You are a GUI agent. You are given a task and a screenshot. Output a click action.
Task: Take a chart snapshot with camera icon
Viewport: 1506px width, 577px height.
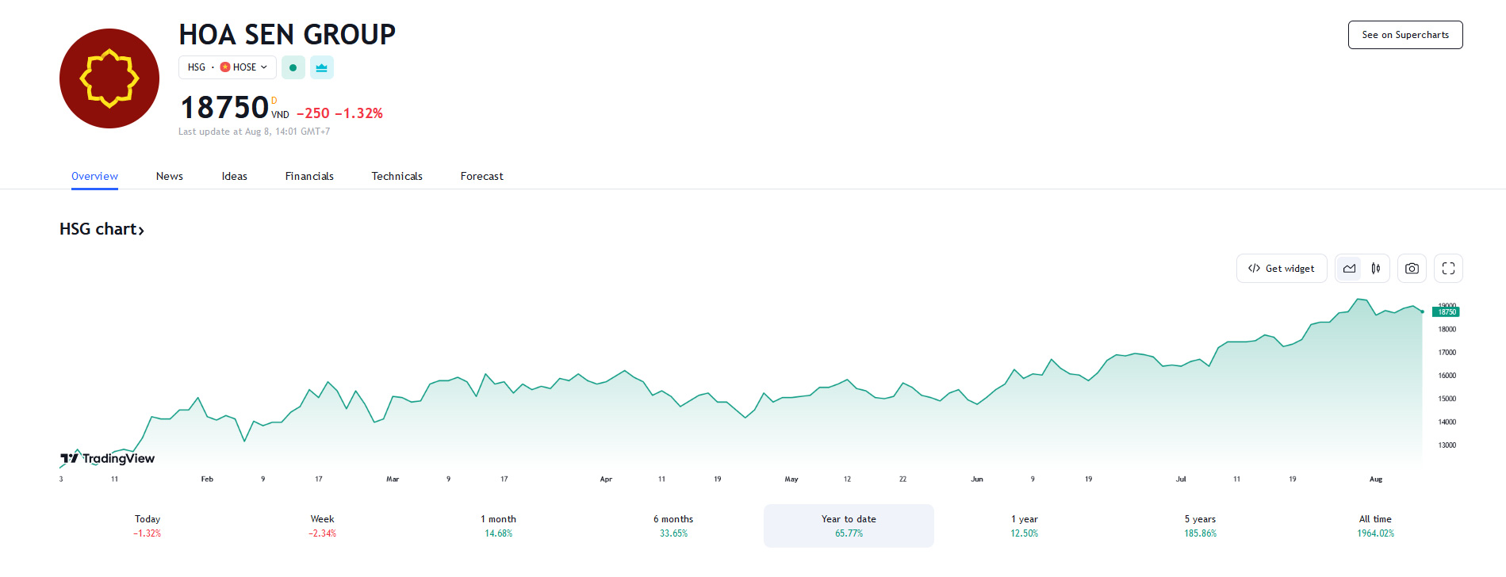click(x=1412, y=269)
